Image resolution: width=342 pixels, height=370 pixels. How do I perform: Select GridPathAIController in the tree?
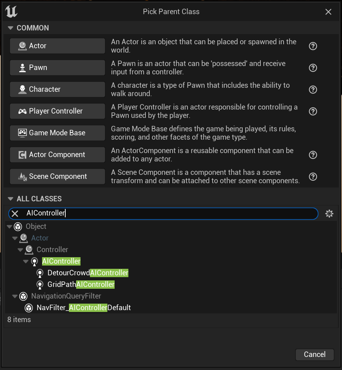coord(81,284)
